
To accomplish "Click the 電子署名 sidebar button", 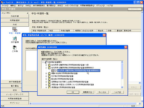I will (11, 86).
